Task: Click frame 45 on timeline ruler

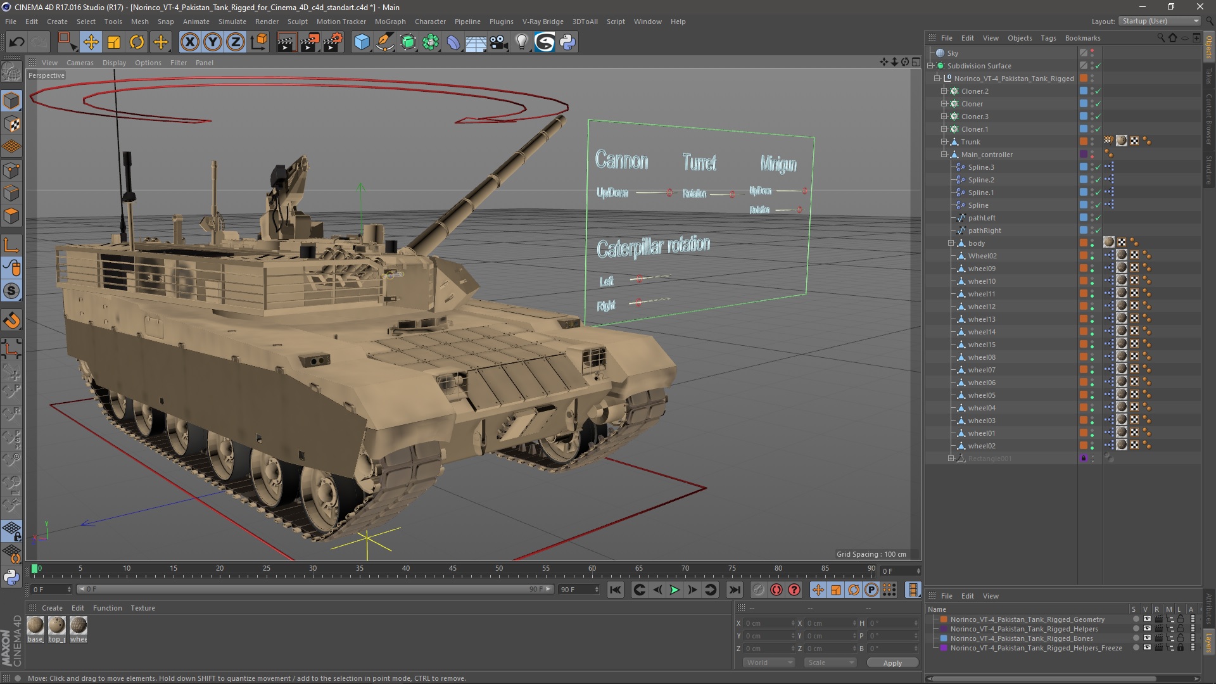Action: [452, 569]
